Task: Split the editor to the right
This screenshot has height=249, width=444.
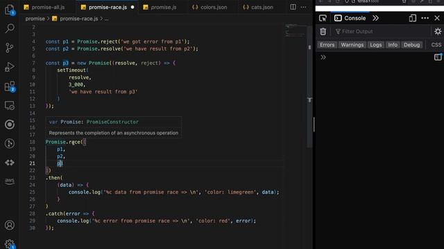Action: (293, 7)
